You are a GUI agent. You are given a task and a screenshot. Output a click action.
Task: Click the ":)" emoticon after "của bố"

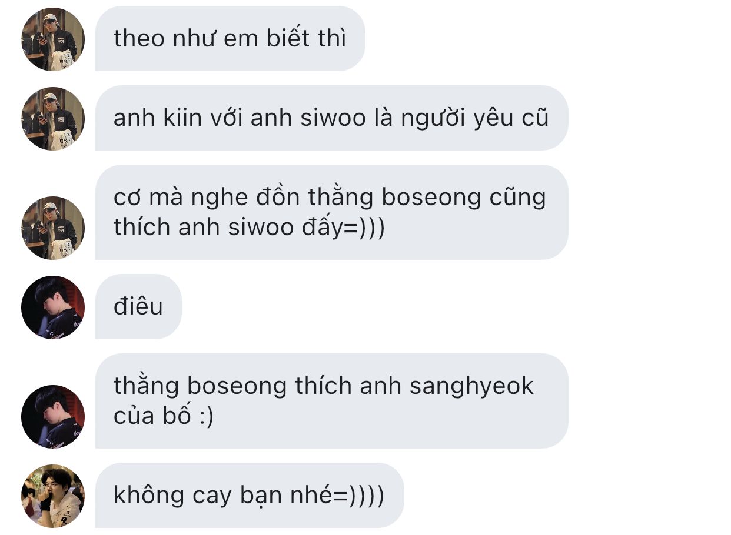tap(205, 417)
